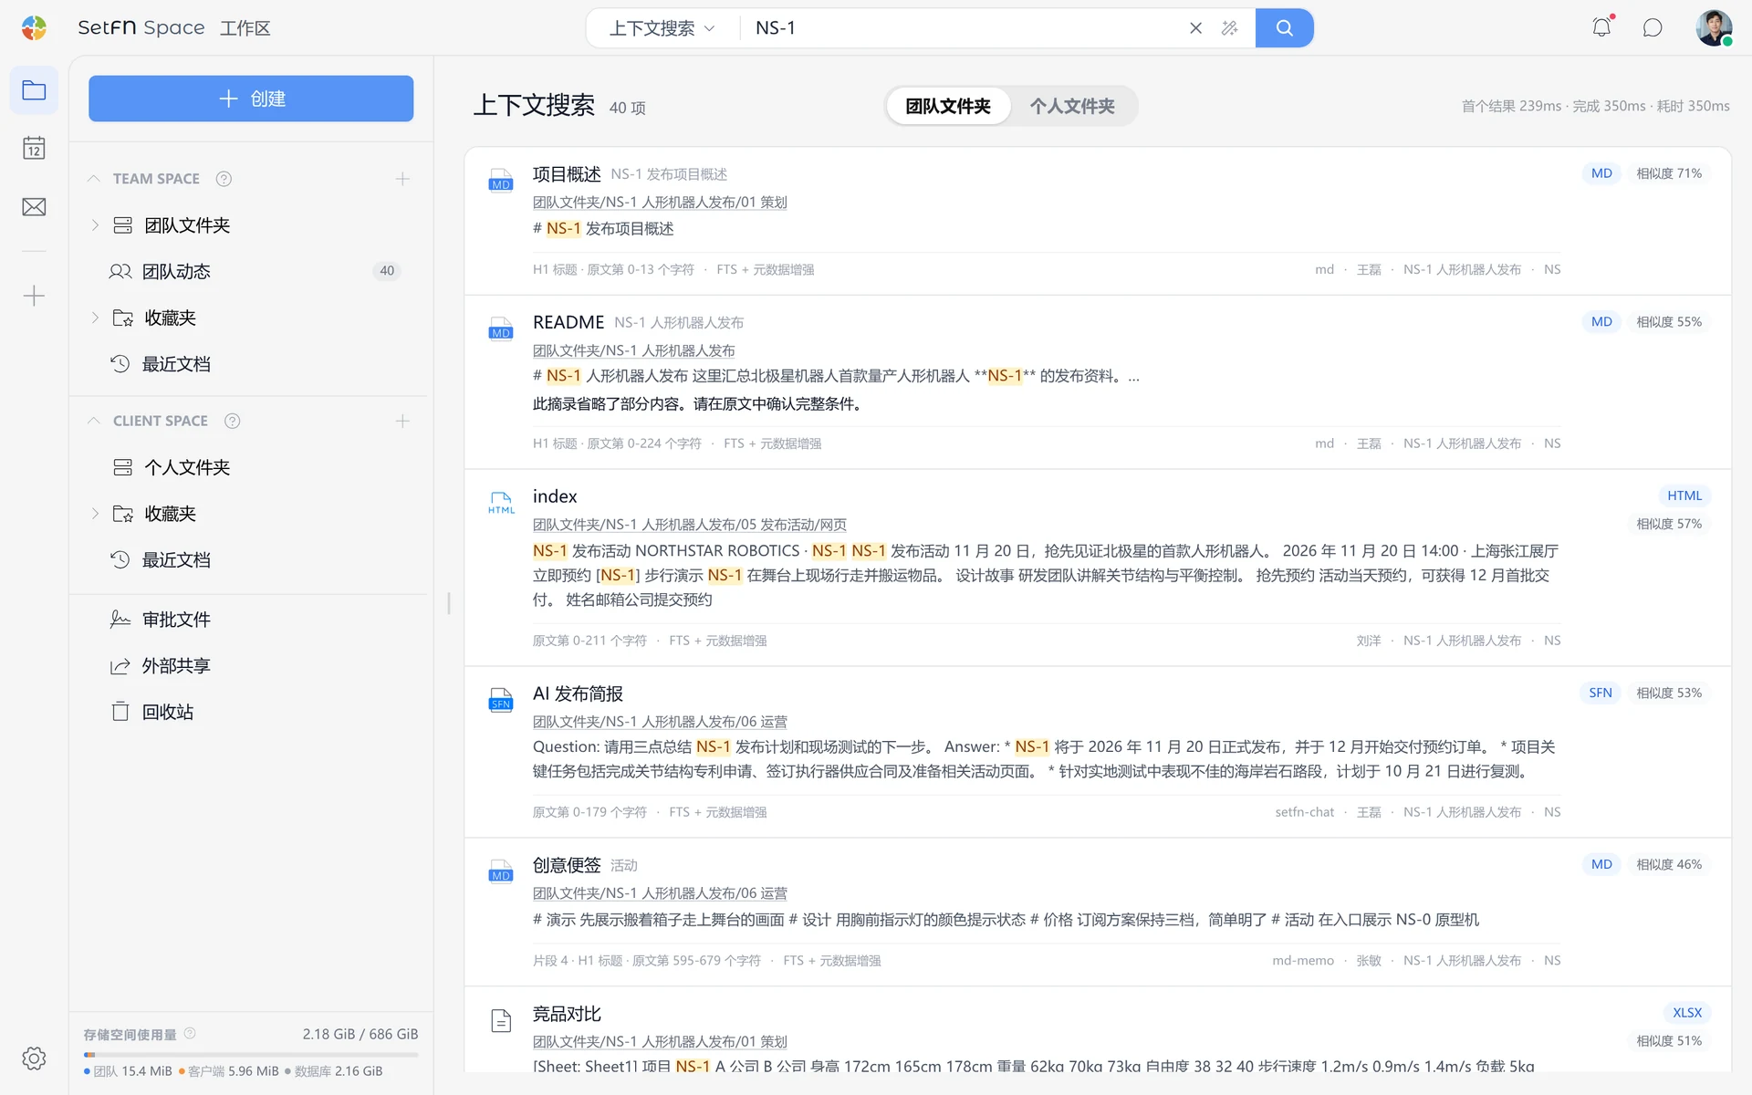Open 回收站 trash in sidebar
Viewport: 1752px width, 1095px height.
(x=251, y=712)
